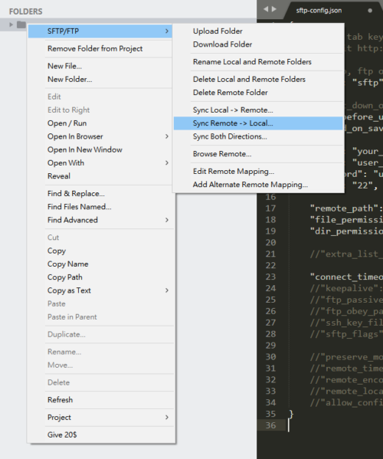The image size is (383, 459).
Task: Choose Download Folder
Action: tap(258, 44)
